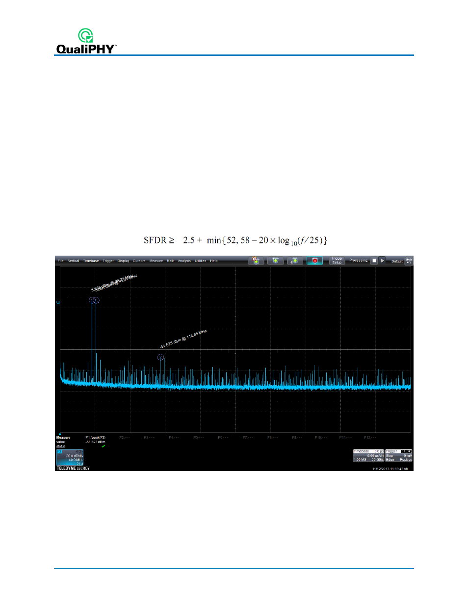This screenshot has width=468, height=606.
Task: Click the Processing play button
Action: tap(383, 261)
